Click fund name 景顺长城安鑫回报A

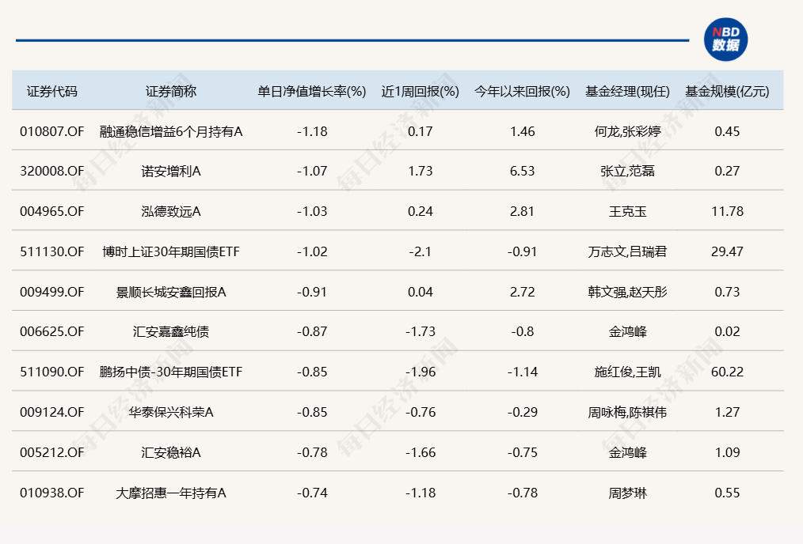[x=171, y=292]
